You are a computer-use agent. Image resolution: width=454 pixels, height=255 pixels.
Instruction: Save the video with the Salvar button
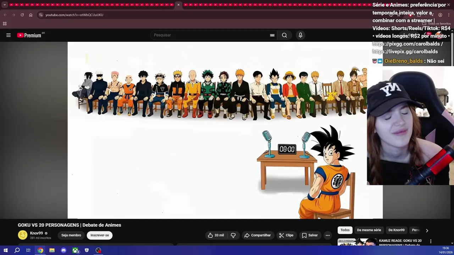coord(310,235)
